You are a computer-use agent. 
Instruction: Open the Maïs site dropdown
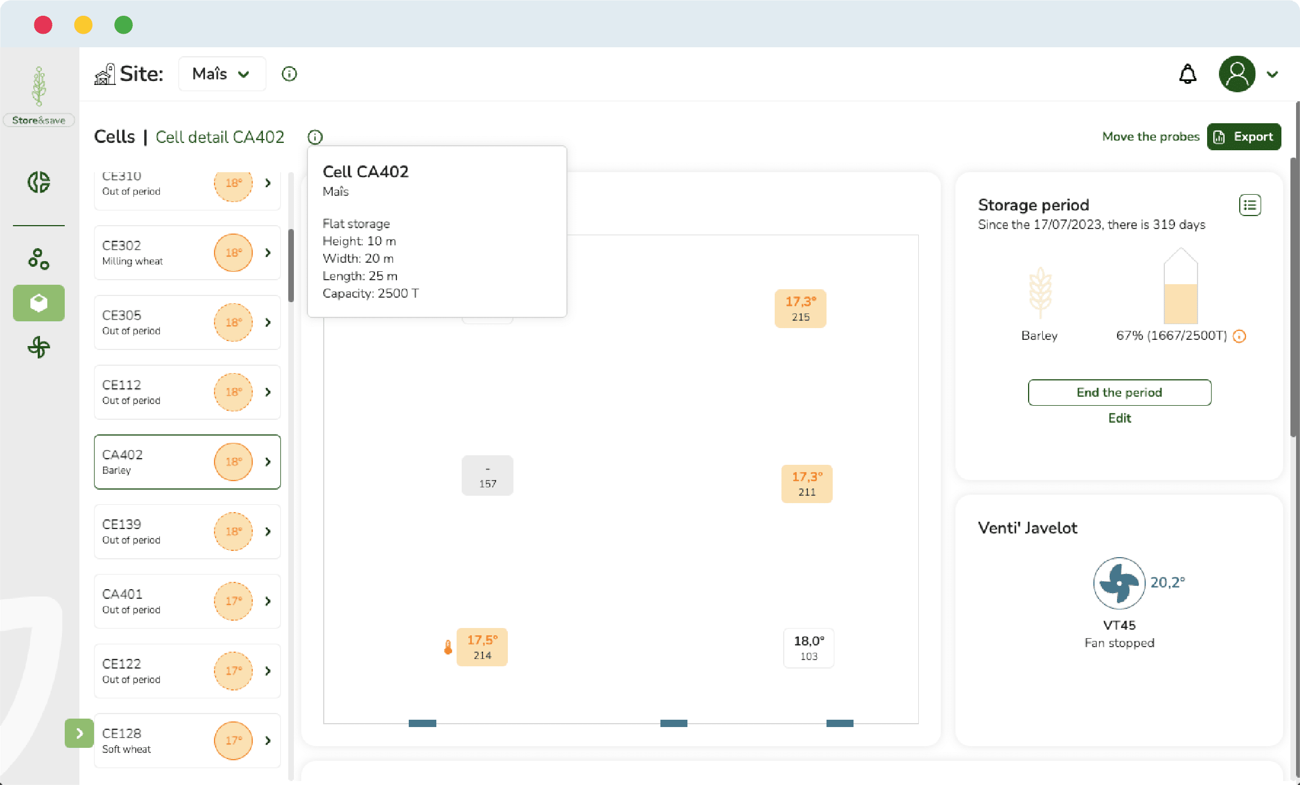(222, 74)
